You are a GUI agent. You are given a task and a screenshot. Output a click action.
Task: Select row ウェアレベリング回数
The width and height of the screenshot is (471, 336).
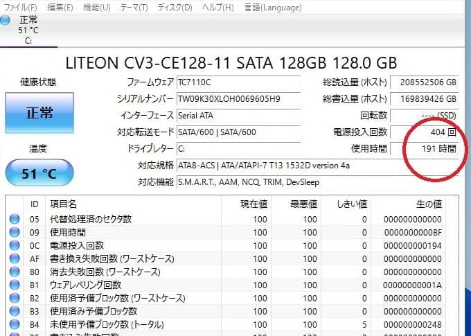226,285
